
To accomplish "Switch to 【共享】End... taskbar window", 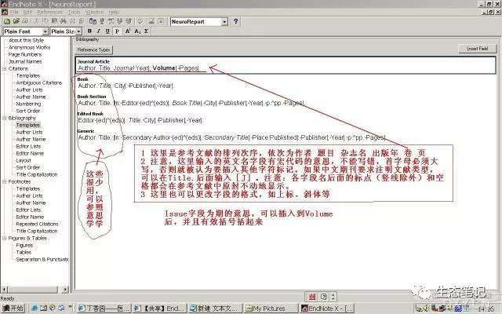I will [159, 309].
